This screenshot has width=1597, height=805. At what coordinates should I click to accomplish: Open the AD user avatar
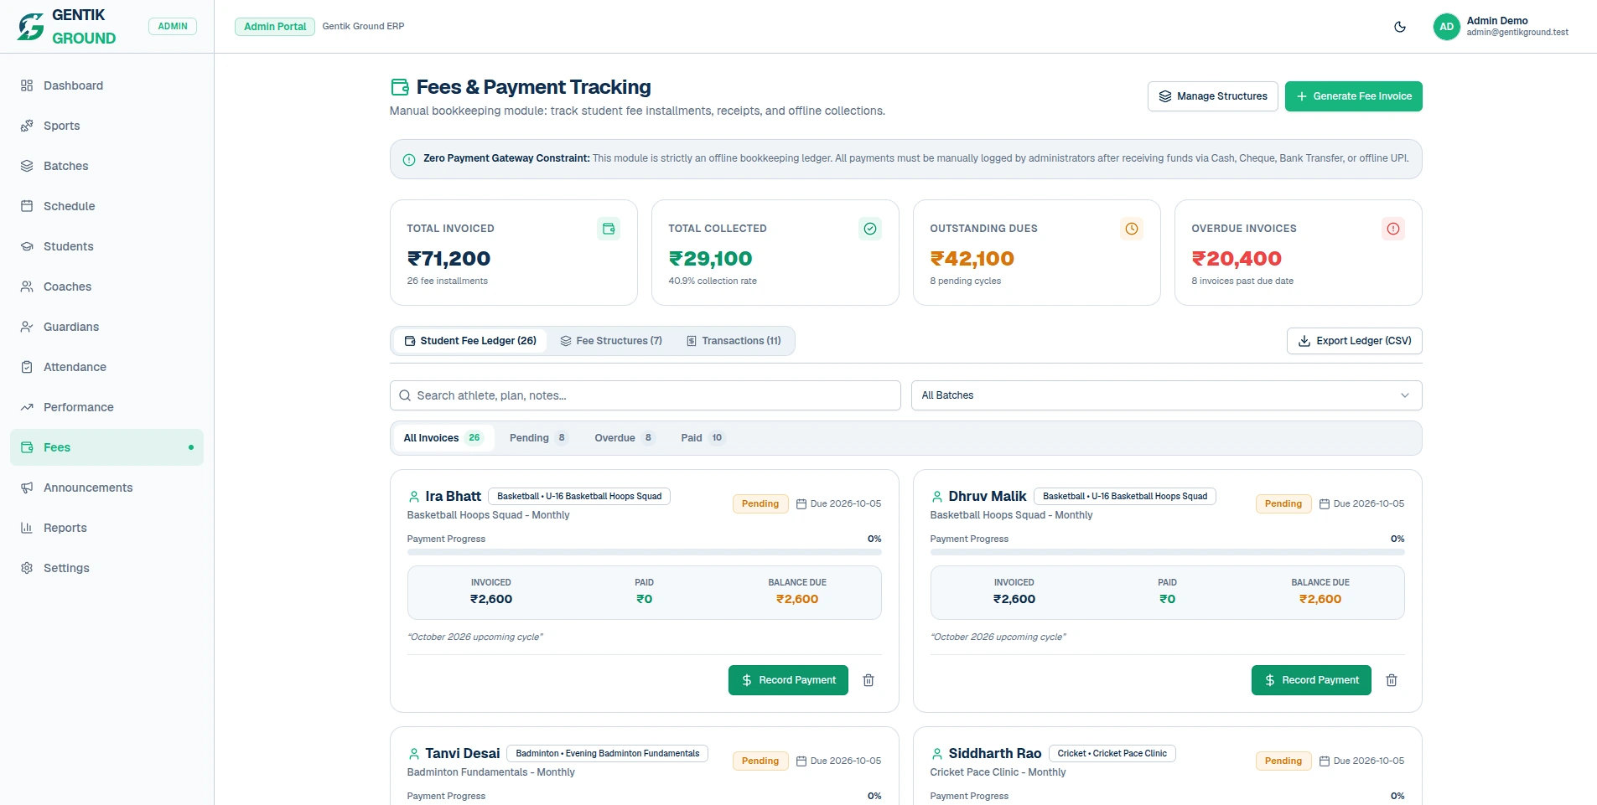(x=1447, y=27)
